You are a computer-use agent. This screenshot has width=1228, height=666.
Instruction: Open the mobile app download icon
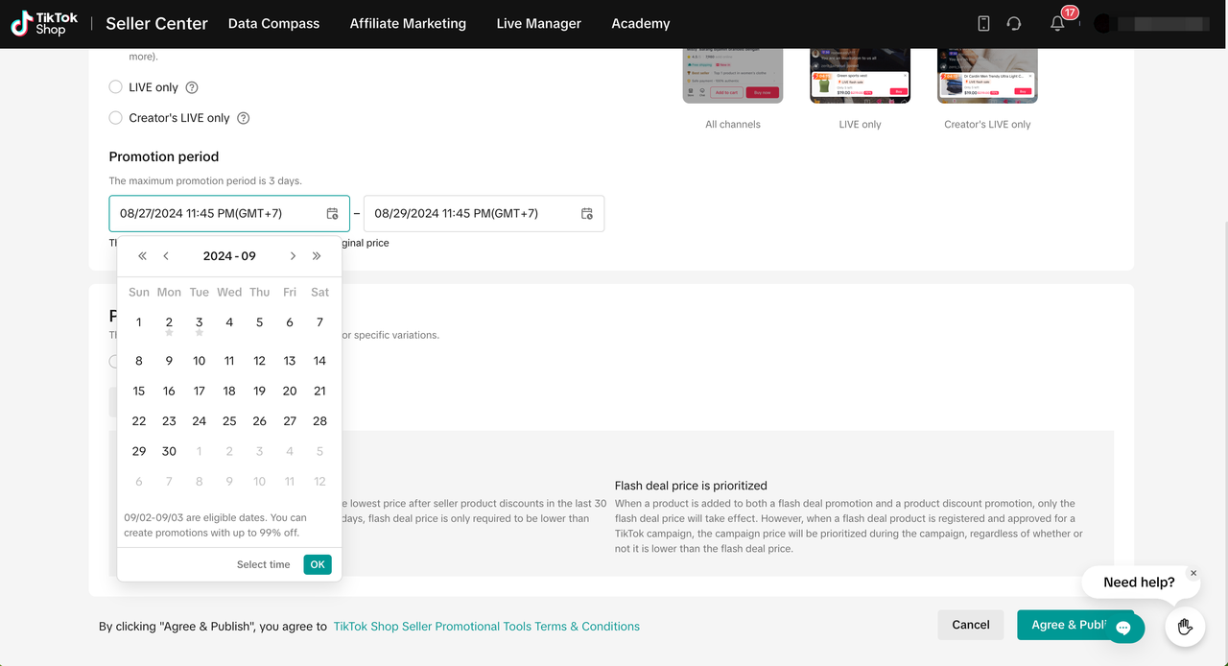point(983,24)
